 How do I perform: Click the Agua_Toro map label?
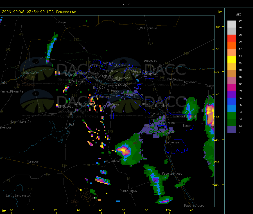tap(30, 73)
